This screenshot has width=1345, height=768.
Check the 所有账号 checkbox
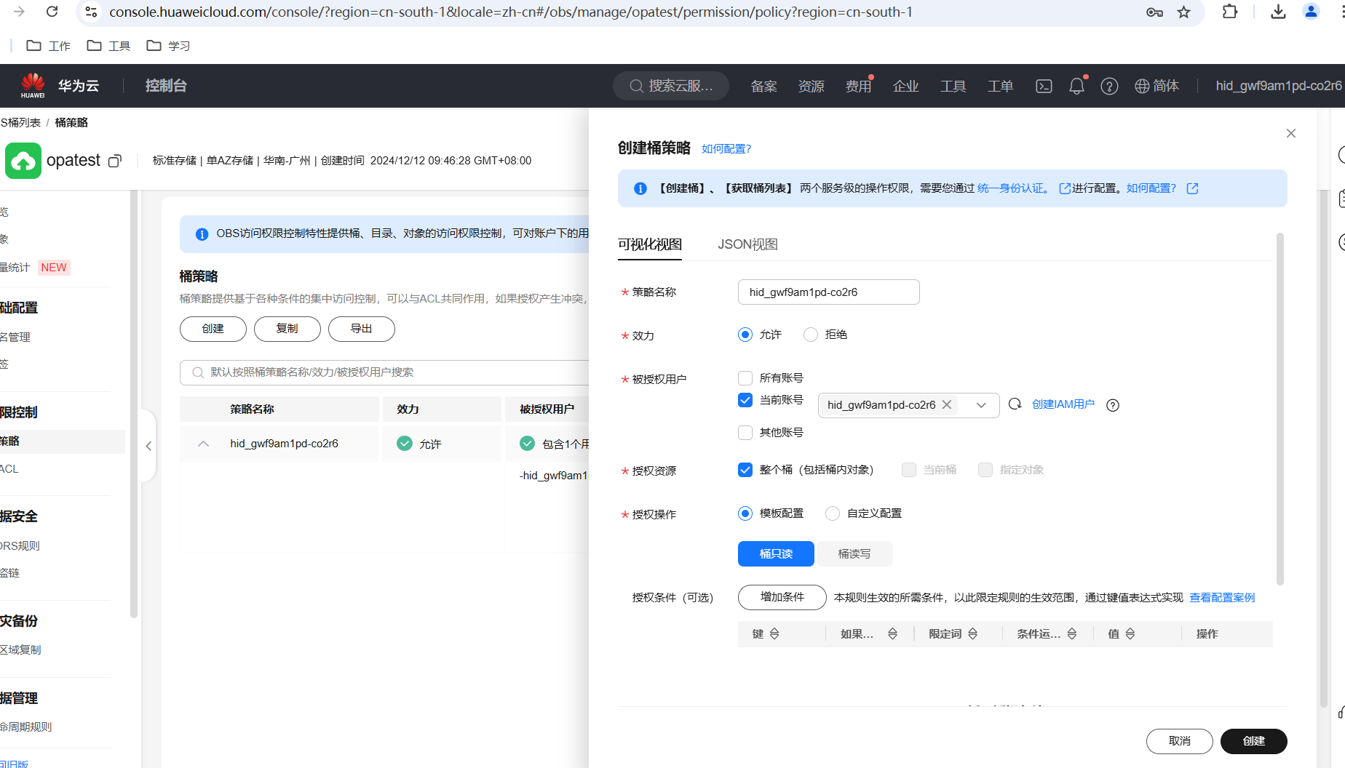(745, 378)
